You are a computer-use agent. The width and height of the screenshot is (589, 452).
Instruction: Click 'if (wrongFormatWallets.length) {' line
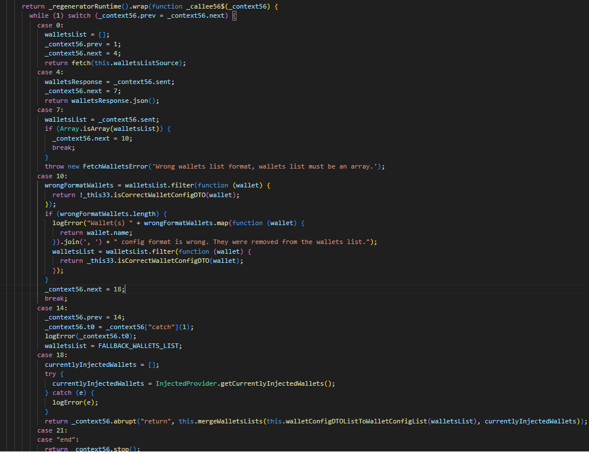[x=105, y=214]
